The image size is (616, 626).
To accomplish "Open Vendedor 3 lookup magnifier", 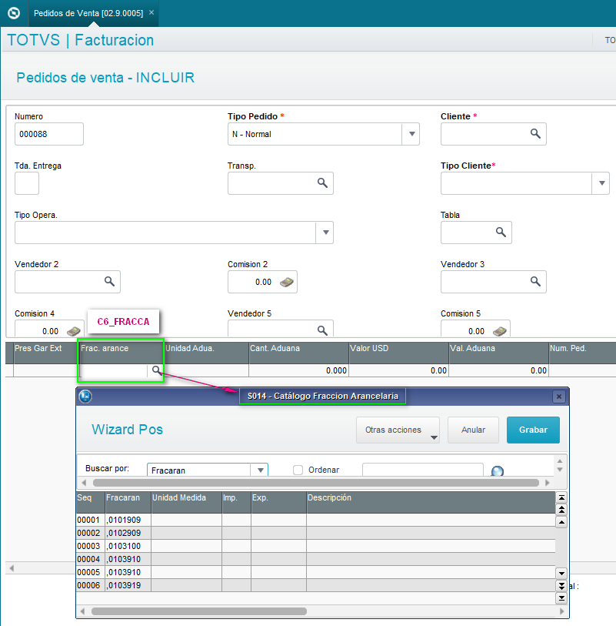I will [535, 282].
